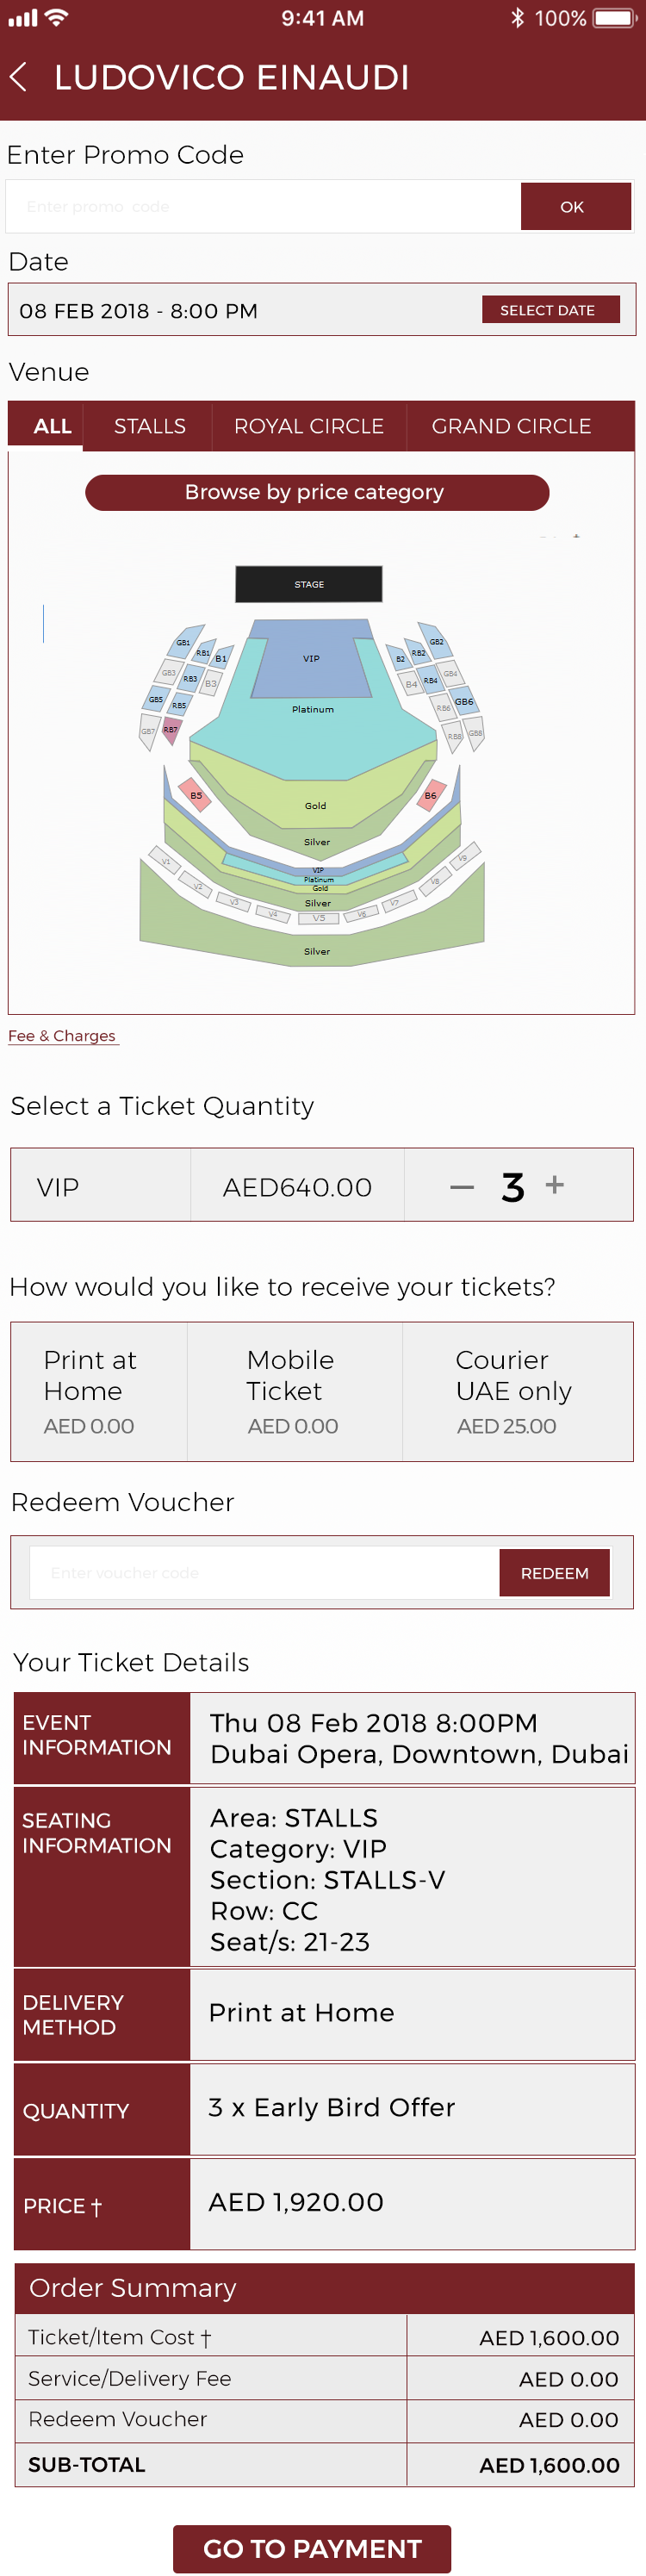Decrease VIP ticket quantity with minus

point(462,1187)
